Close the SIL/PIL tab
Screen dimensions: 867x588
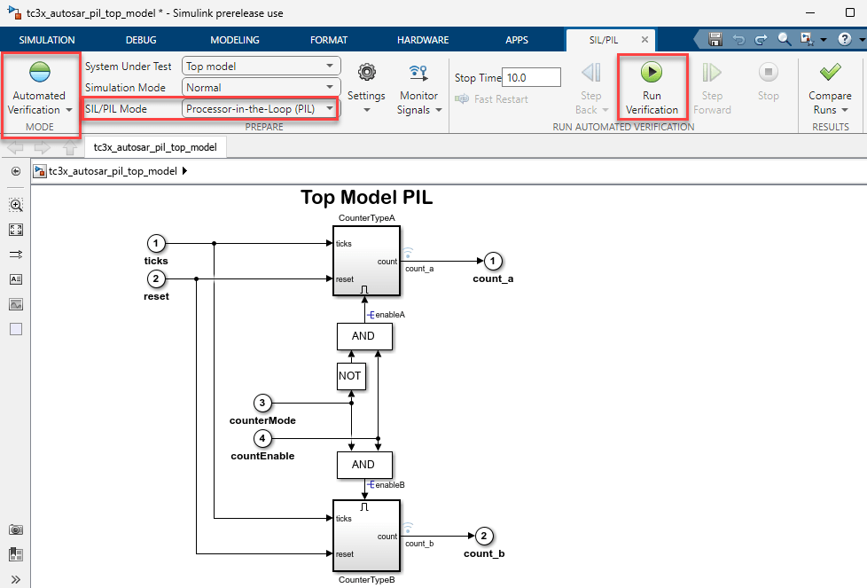coord(644,40)
